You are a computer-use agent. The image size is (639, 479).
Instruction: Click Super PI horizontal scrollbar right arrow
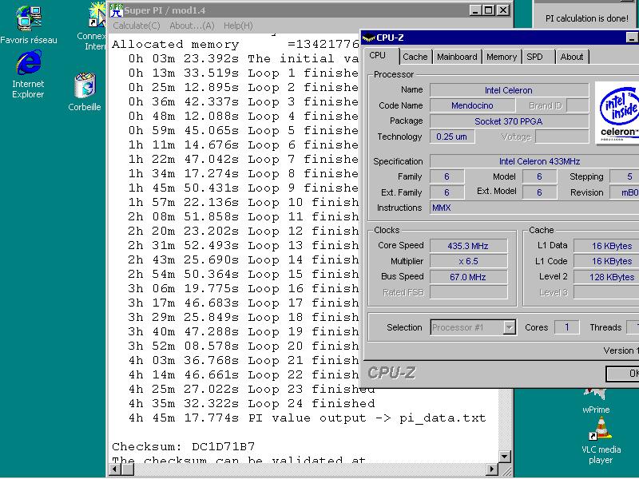(x=492, y=469)
